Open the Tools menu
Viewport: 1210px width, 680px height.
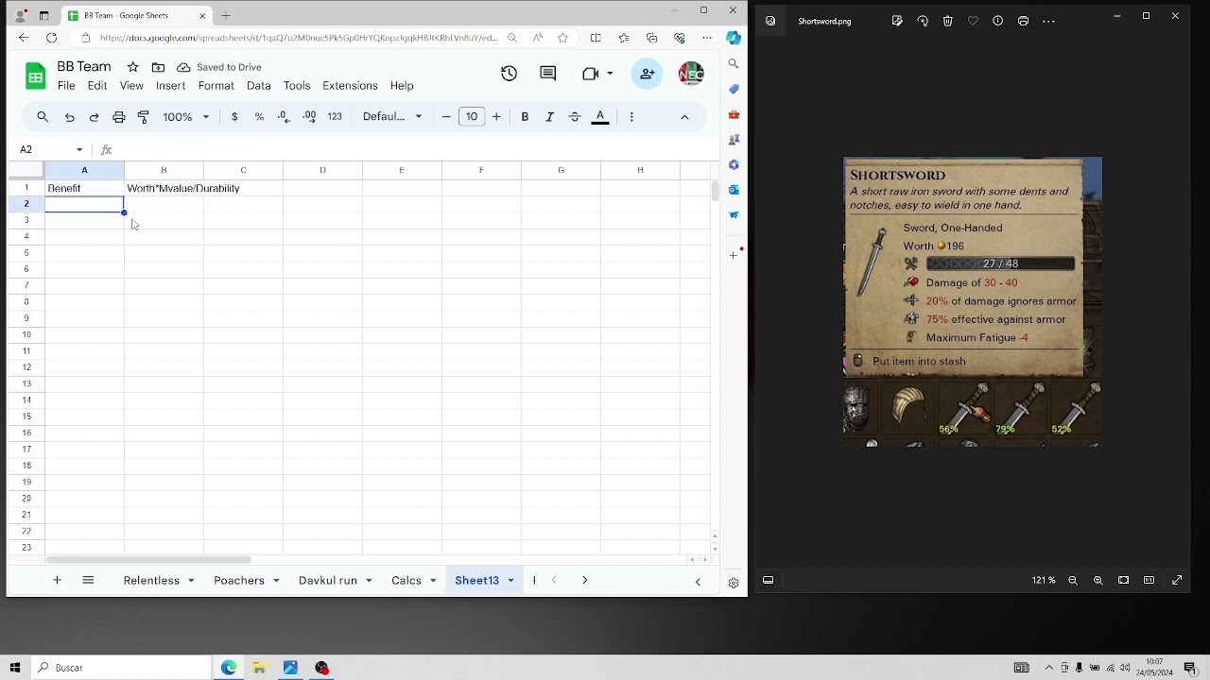point(297,86)
